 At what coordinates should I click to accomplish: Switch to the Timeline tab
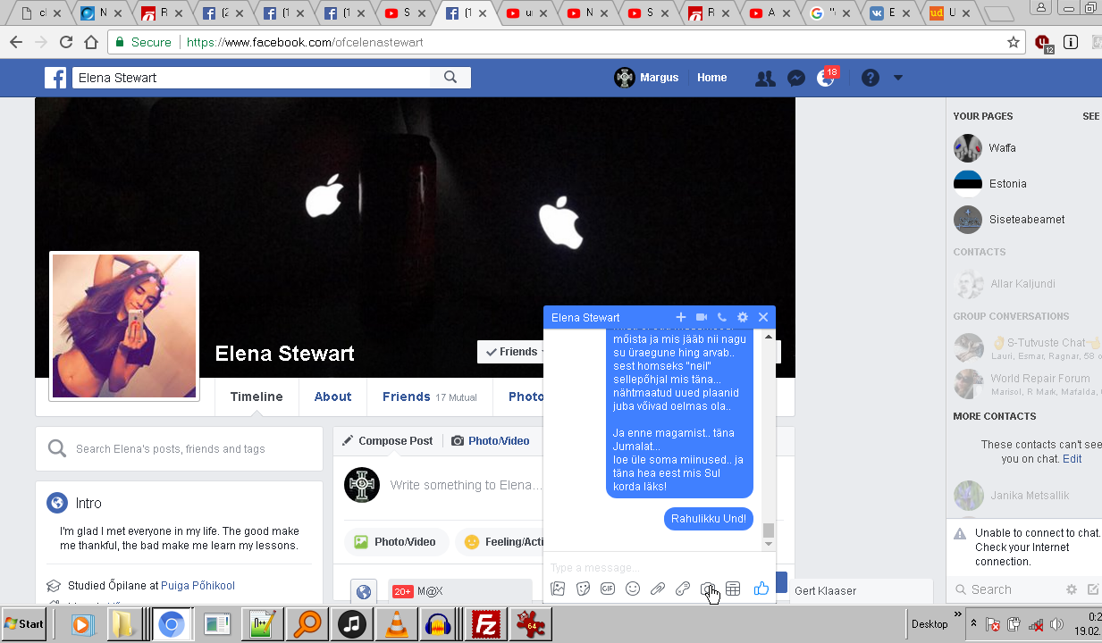point(257,397)
